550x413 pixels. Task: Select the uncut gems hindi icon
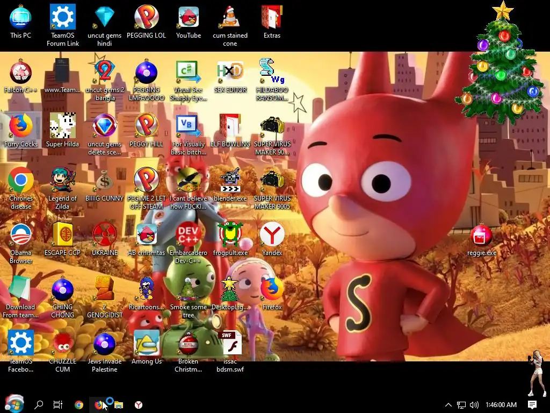coord(105,25)
